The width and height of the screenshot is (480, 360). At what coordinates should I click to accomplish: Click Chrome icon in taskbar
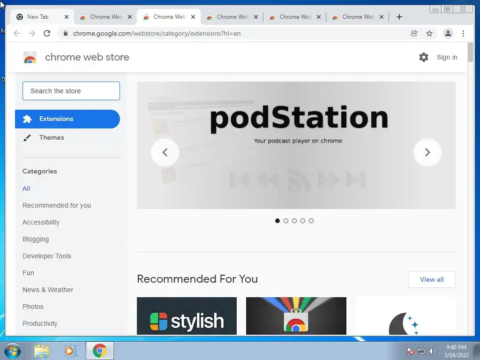[x=100, y=351]
